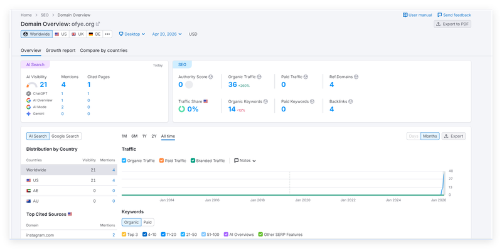The height and width of the screenshot is (249, 502).
Task: Select Worldwide database button
Action: pos(36,34)
